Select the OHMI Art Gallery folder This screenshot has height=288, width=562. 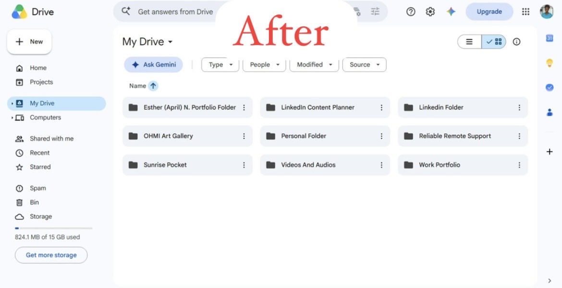pos(187,136)
